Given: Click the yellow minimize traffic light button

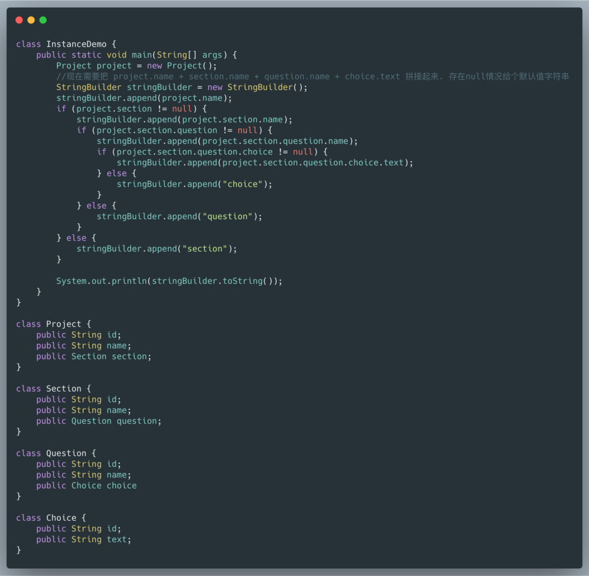Looking at the screenshot, I should [x=30, y=20].
